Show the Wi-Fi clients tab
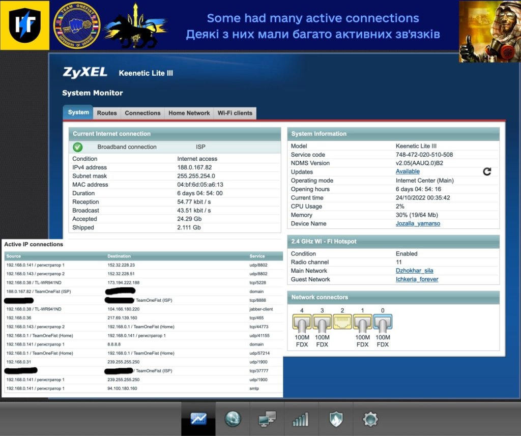 (235, 113)
